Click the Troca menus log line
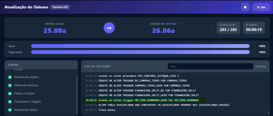Viewport: 273px width, 116px height. pyautogui.click(x=107, y=110)
